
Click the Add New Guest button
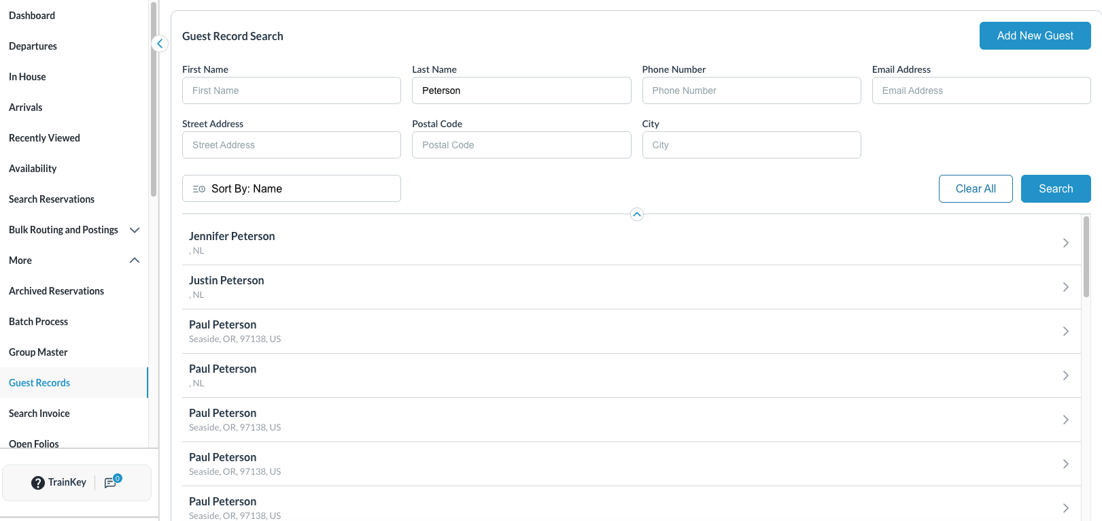pyautogui.click(x=1035, y=36)
